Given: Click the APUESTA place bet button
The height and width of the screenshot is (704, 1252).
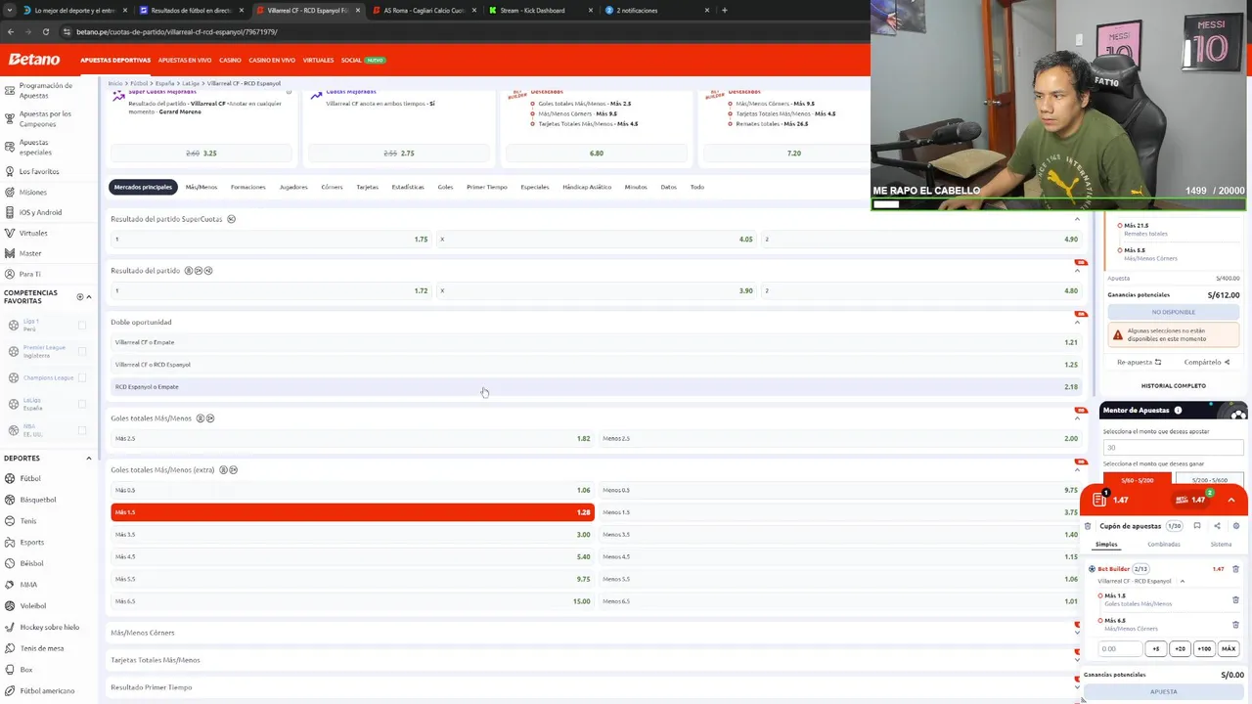Looking at the screenshot, I should [1163, 691].
